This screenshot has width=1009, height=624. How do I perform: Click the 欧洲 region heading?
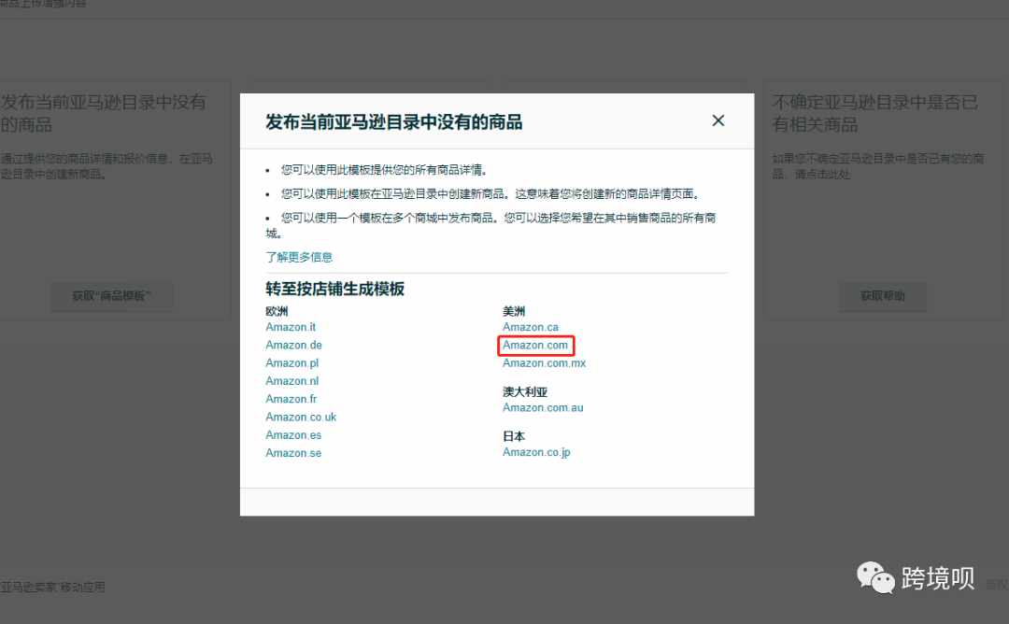coord(277,311)
